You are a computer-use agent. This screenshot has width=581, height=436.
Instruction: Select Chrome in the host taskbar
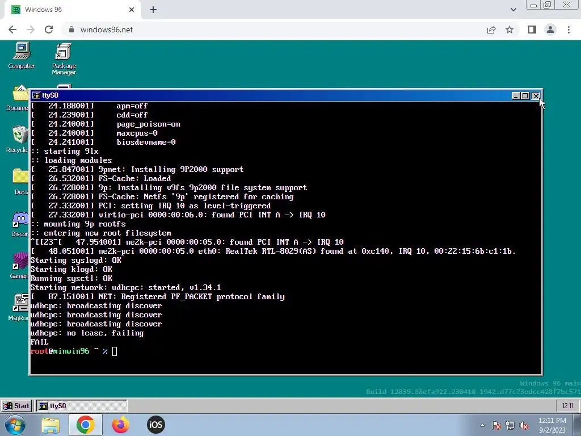85,425
